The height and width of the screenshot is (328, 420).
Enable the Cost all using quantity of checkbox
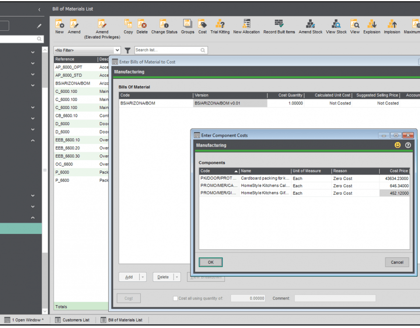(x=175, y=298)
